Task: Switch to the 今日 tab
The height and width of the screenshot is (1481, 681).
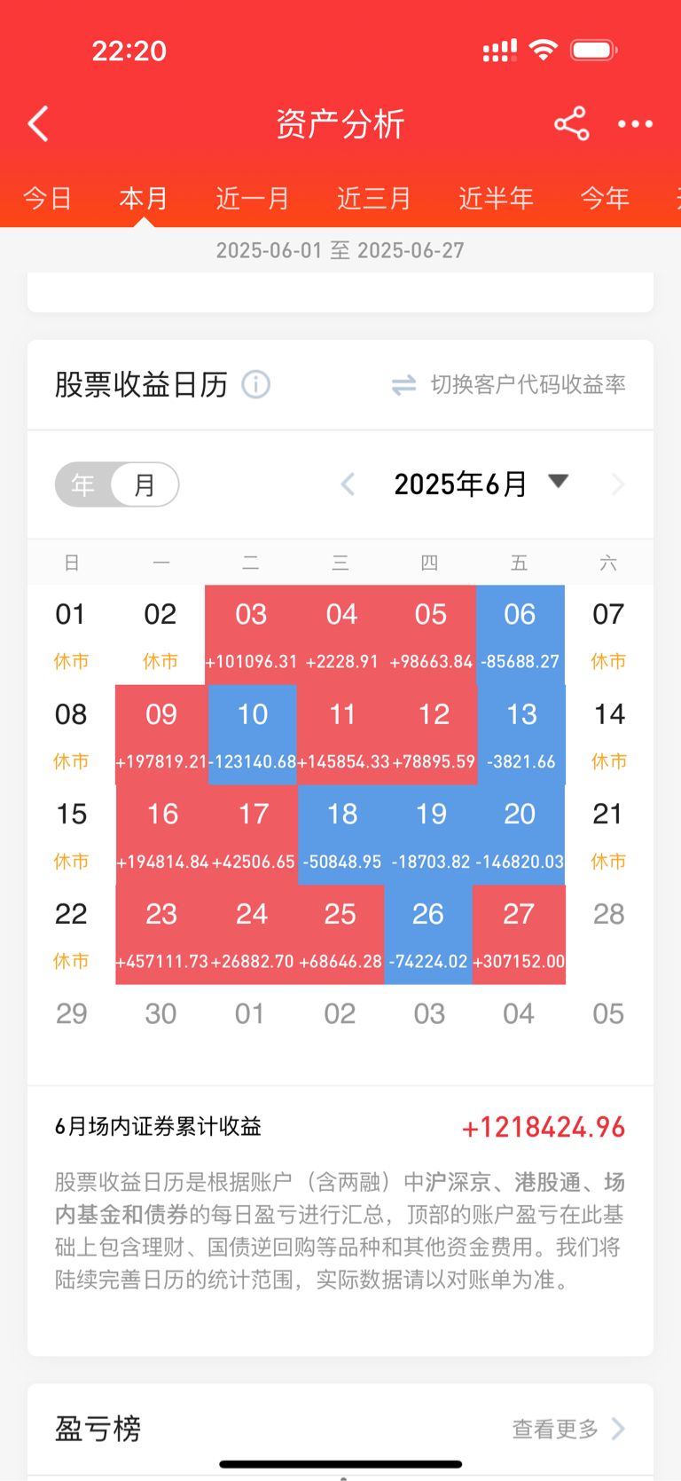Action: 47,198
